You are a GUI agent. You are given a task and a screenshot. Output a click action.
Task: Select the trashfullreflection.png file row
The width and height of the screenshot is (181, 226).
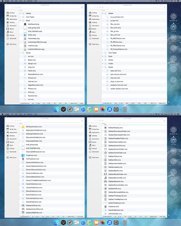[52, 49]
